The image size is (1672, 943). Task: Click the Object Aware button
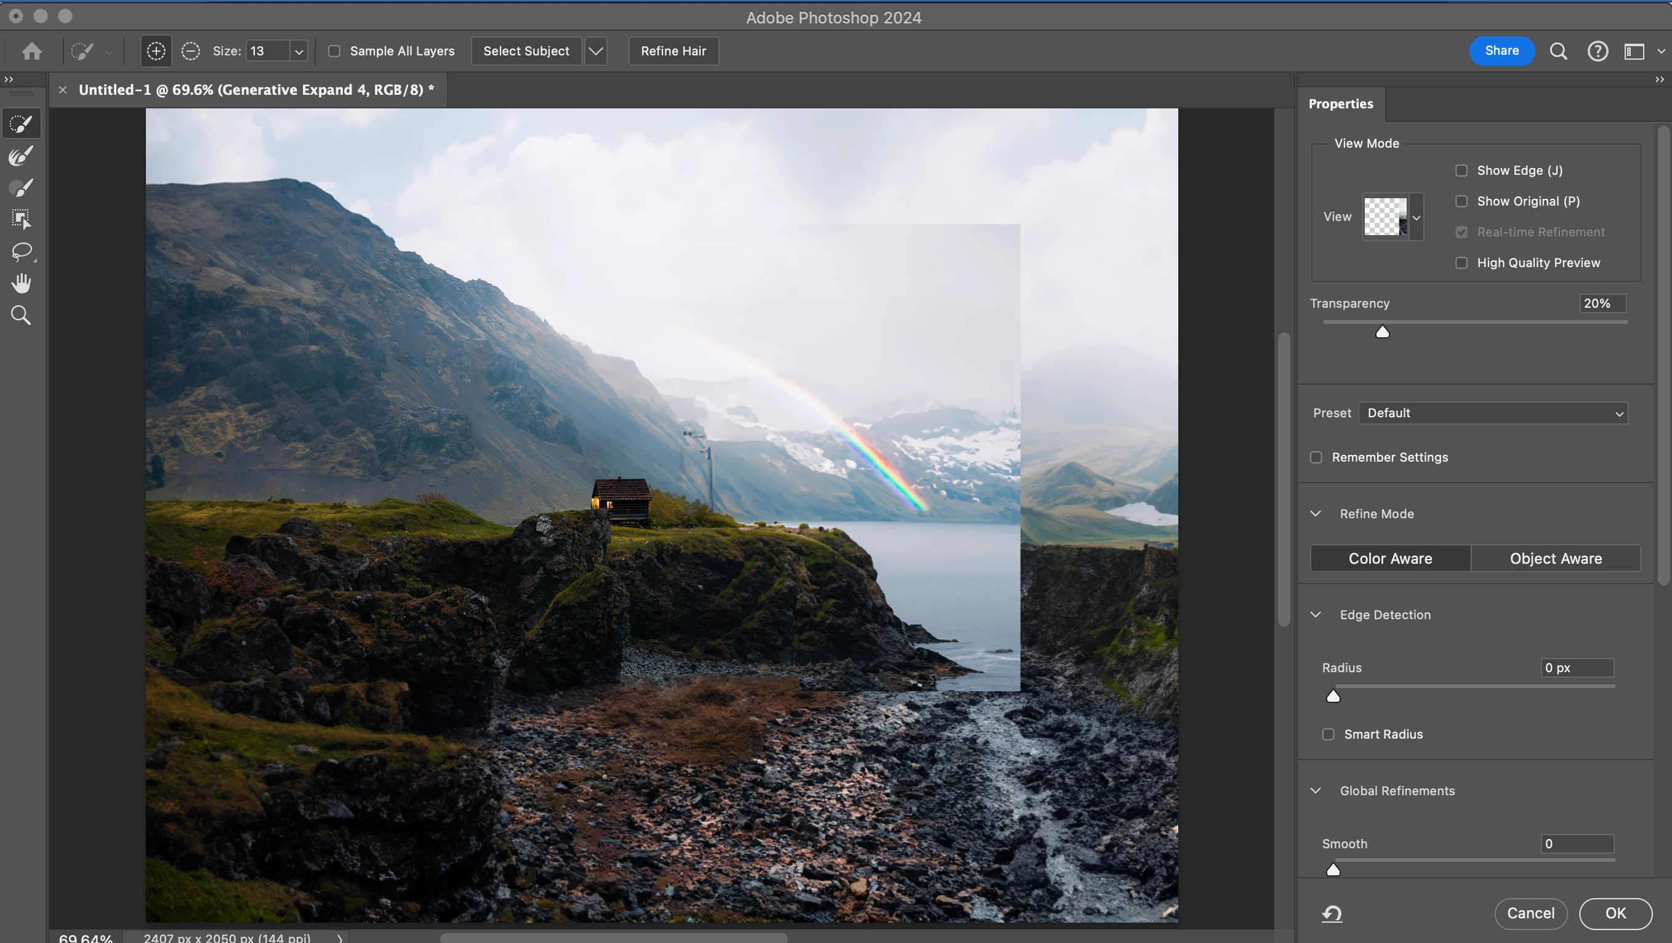click(x=1555, y=558)
